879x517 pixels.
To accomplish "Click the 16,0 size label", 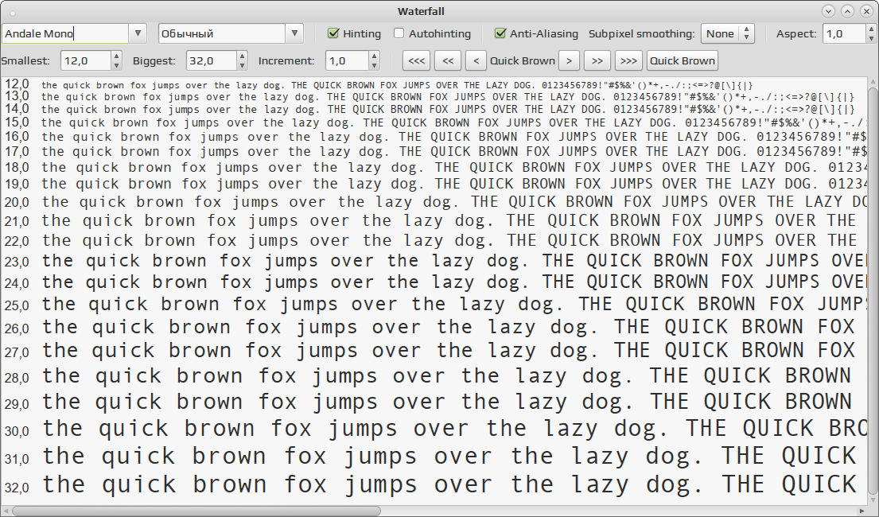I will click(x=16, y=137).
